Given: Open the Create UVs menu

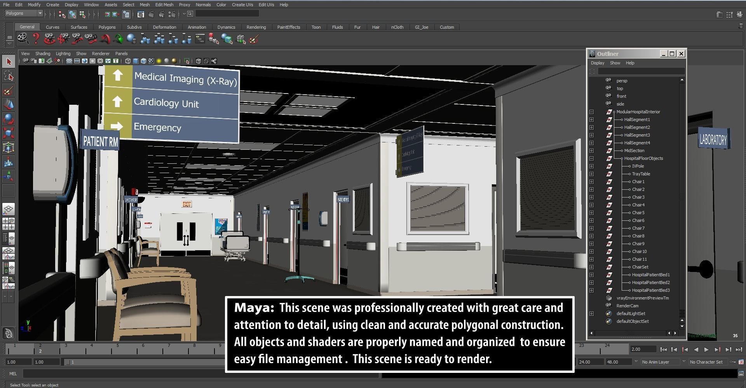Looking at the screenshot, I should click(242, 5).
